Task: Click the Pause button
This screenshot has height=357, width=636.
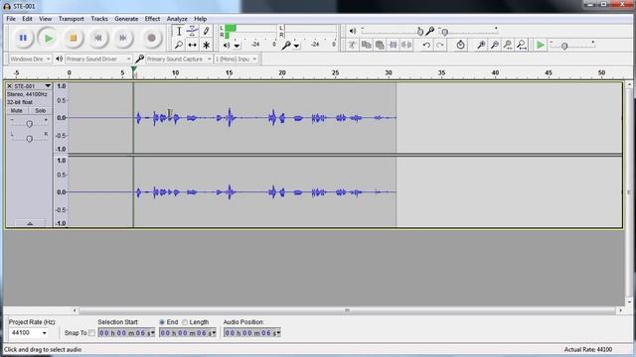Action: pyautogui.click(x=23, y=38)
